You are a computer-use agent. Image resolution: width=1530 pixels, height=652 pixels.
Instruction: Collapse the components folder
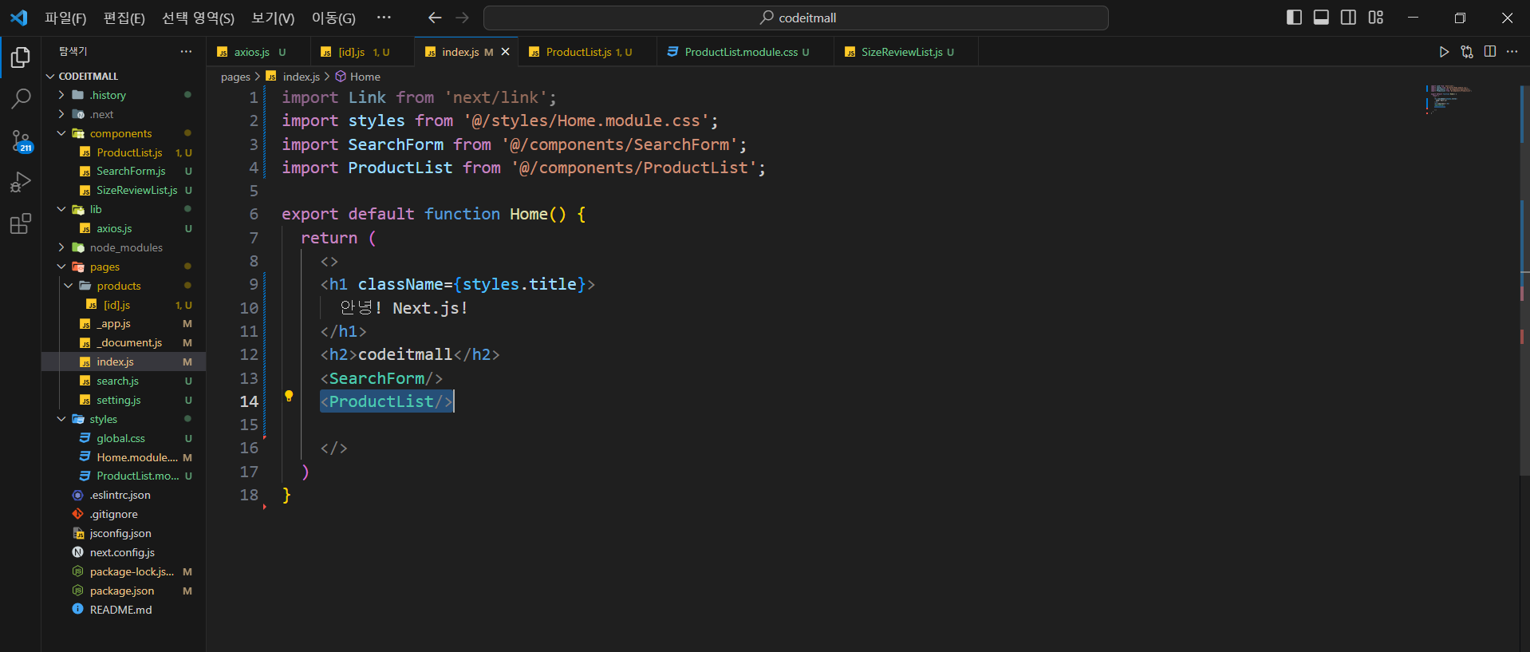[x=124, y=133]
